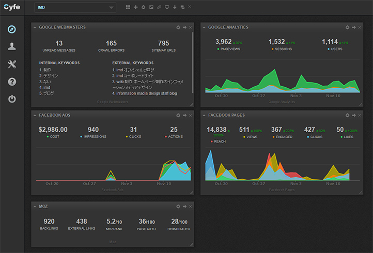Click the Facebook Ads widget arrow button
373x253 pixels.
(x=184, y=115)
